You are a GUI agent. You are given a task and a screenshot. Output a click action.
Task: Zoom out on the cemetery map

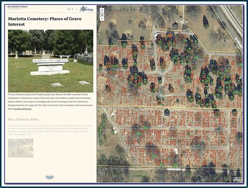(x=102, y=19)
